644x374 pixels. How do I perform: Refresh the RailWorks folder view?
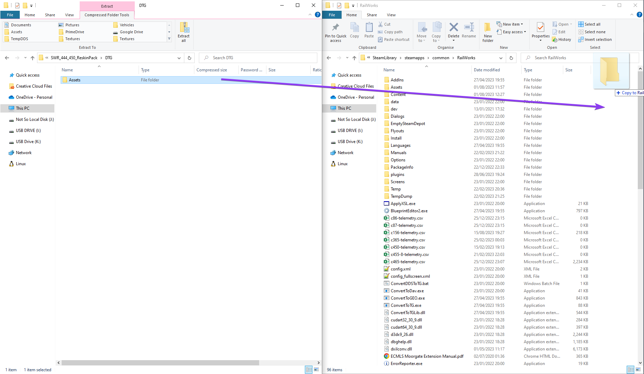(511, 58)
